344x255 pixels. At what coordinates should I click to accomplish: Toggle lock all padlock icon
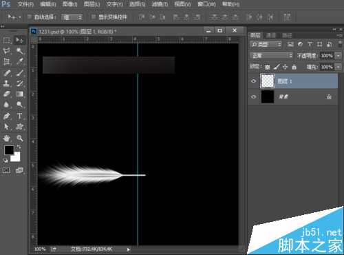coord(294,67)
